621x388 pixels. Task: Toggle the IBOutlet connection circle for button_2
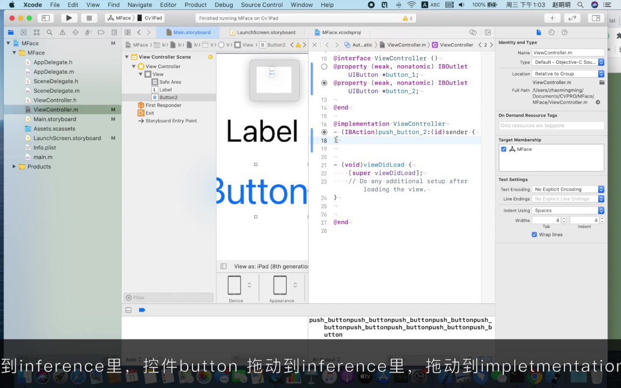tap(324, 82)
